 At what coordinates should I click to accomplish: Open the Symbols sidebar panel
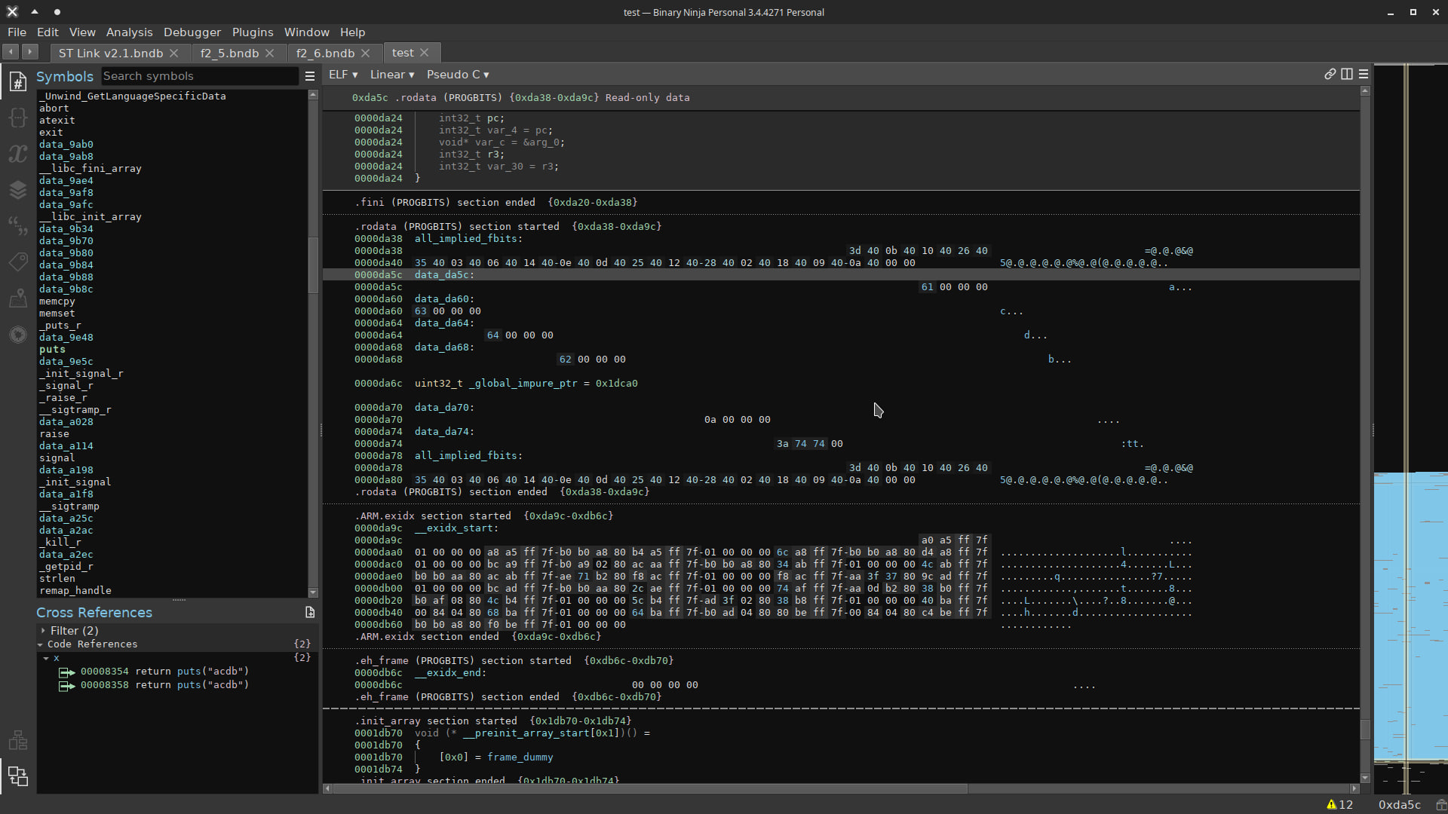pos(17,81)
